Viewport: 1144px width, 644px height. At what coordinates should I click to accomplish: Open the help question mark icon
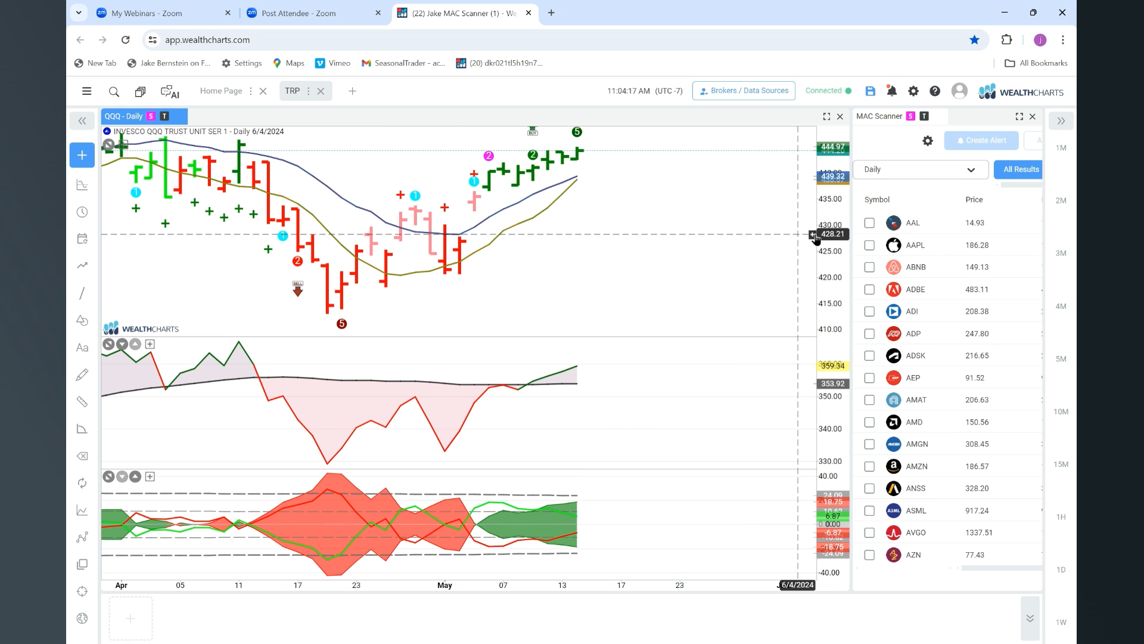click(x=935, y=91)
